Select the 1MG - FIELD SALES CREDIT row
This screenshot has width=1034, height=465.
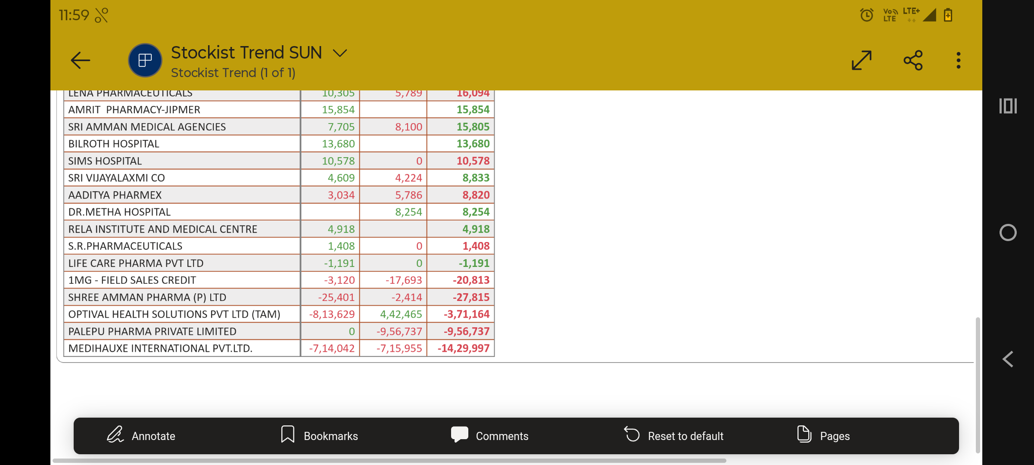point(279,280)
